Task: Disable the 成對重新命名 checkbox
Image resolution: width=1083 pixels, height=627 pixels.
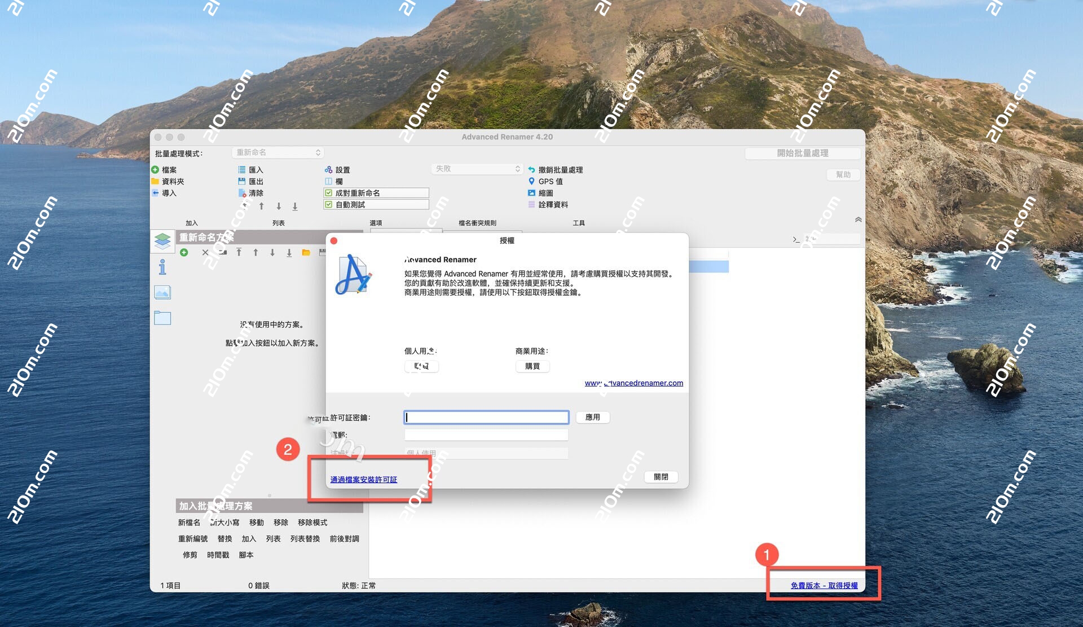Action: (329, 192)
